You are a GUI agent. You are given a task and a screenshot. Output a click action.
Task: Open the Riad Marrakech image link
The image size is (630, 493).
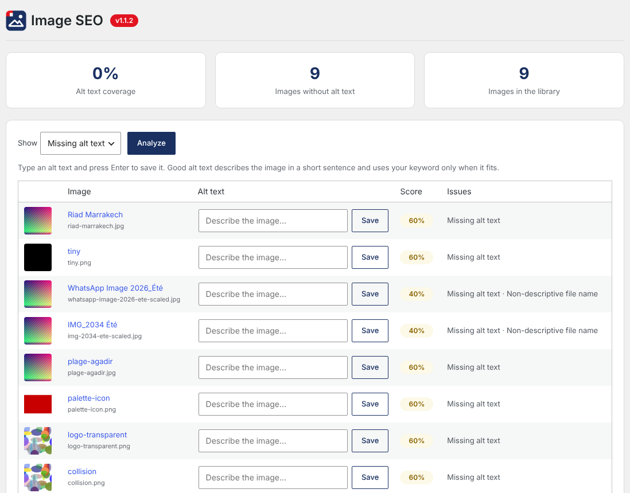click(95, 215)
